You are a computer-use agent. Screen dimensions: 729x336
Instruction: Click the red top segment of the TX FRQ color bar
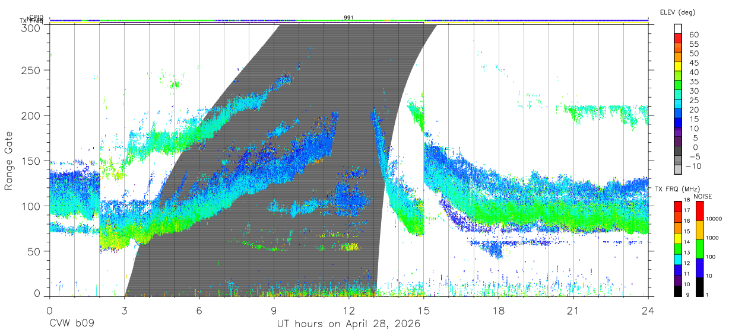click(679, 207)
